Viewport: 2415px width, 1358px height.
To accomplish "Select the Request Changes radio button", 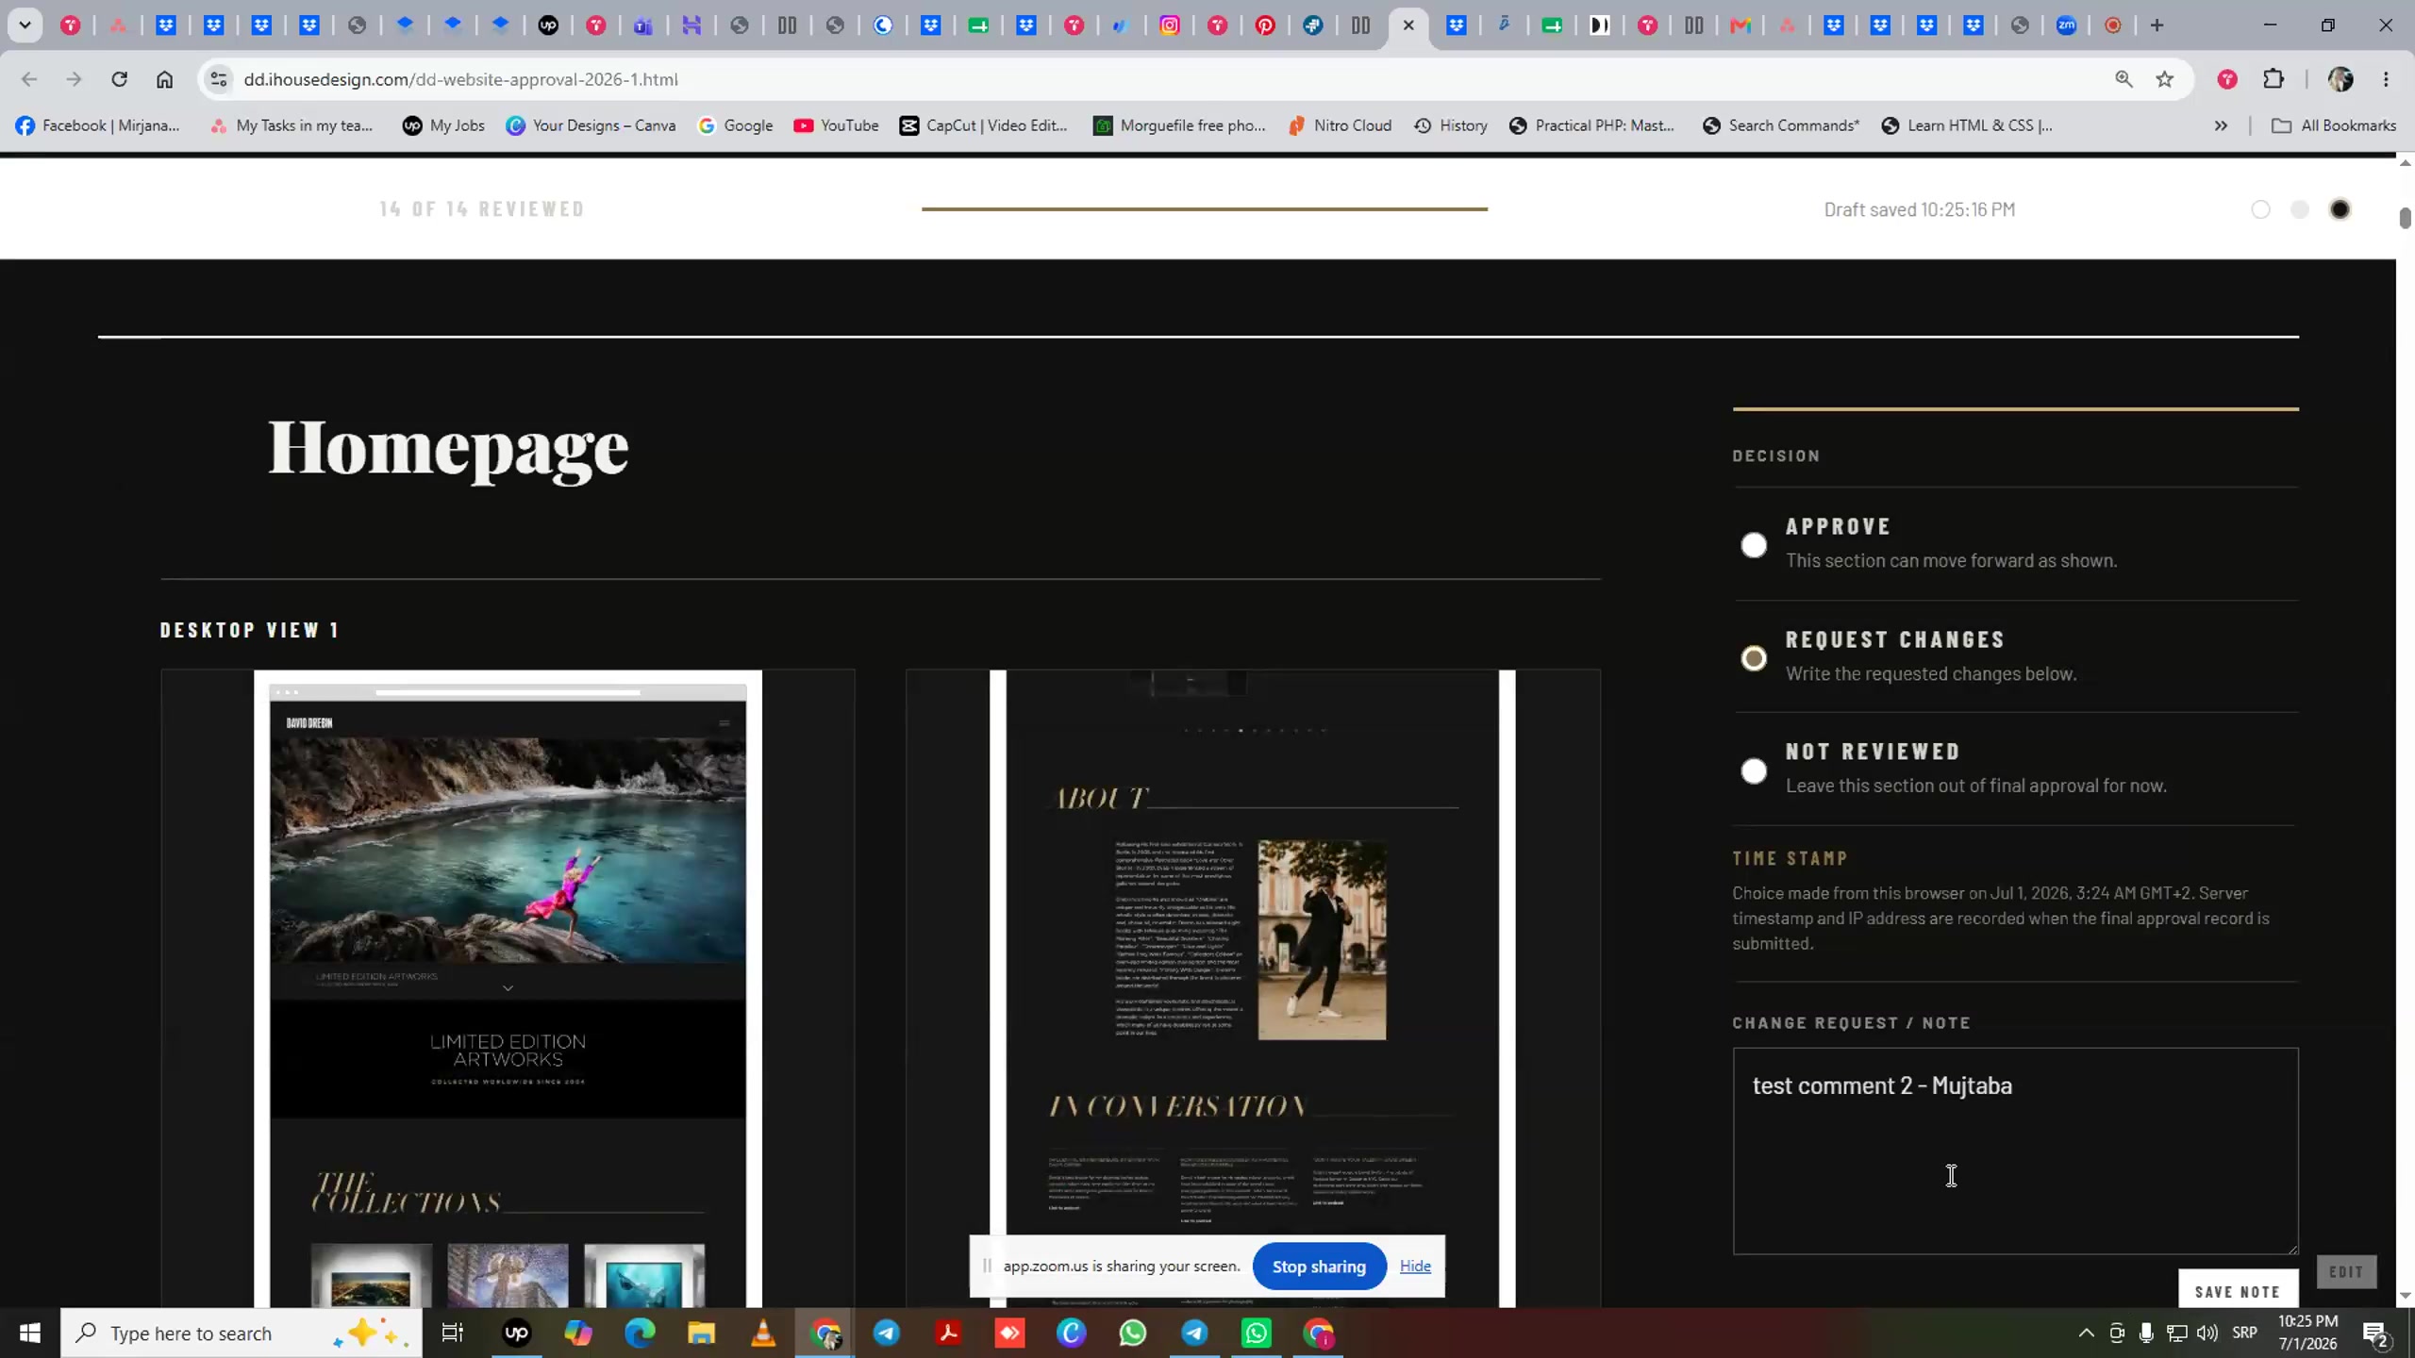I will (1754, 658).
